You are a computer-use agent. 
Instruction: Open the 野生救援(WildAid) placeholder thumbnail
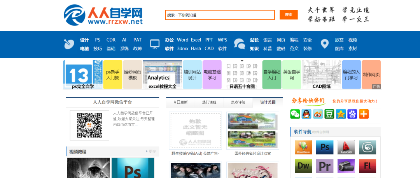(x=195, y=131)
